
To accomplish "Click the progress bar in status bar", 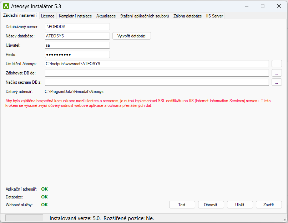I will click(24, 218).
